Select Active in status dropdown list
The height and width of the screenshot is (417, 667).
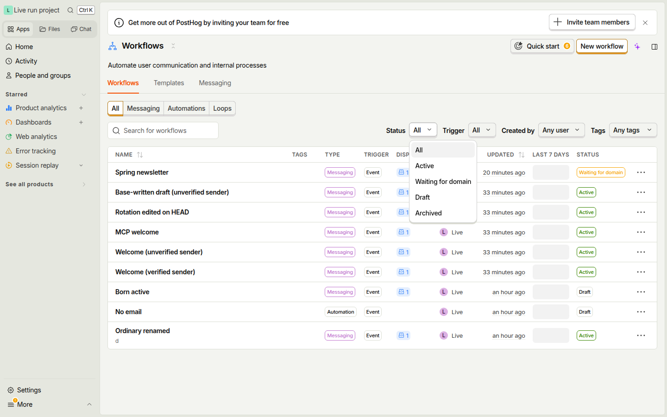(x=443, y=166)
